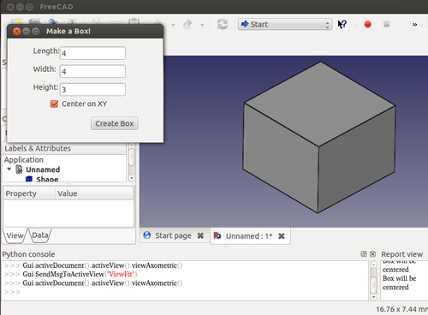The image size is (428, 315).
Task: Select the Shape object in tree
Action: [x=47, y=179]
